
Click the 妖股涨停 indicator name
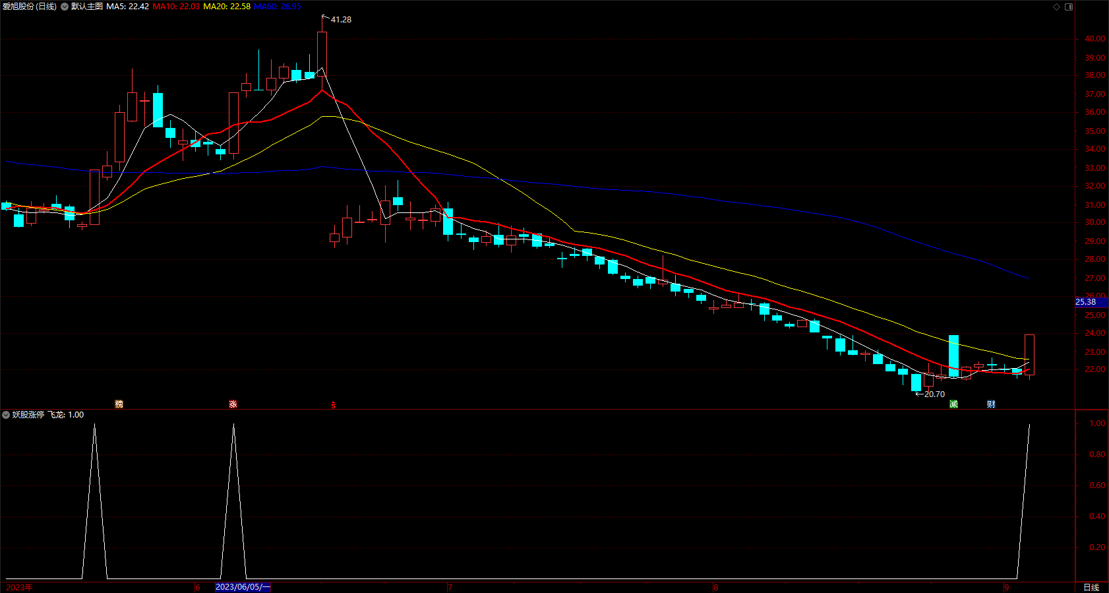click(28, 415)
